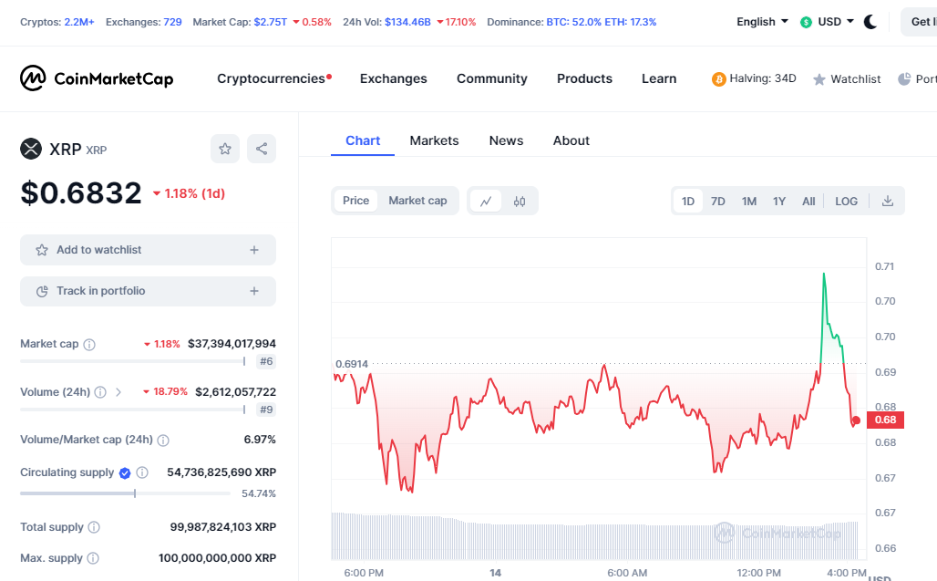Switch to the Markets tab
Image resolution: width=937 pixels, height=581 pixels.
(x=434, y=140)
